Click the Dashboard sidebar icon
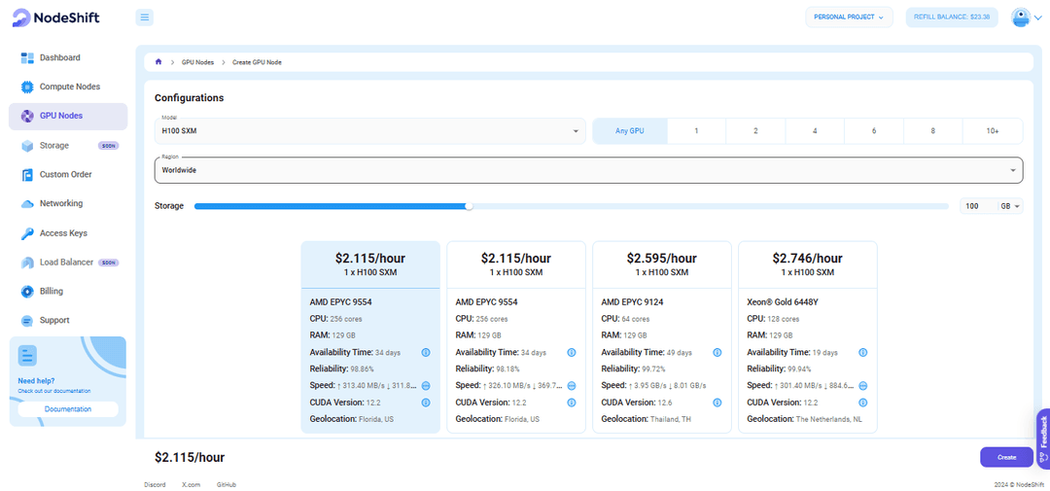The height and width of the screenshot is (491, 1050). [x=27, y=57]
